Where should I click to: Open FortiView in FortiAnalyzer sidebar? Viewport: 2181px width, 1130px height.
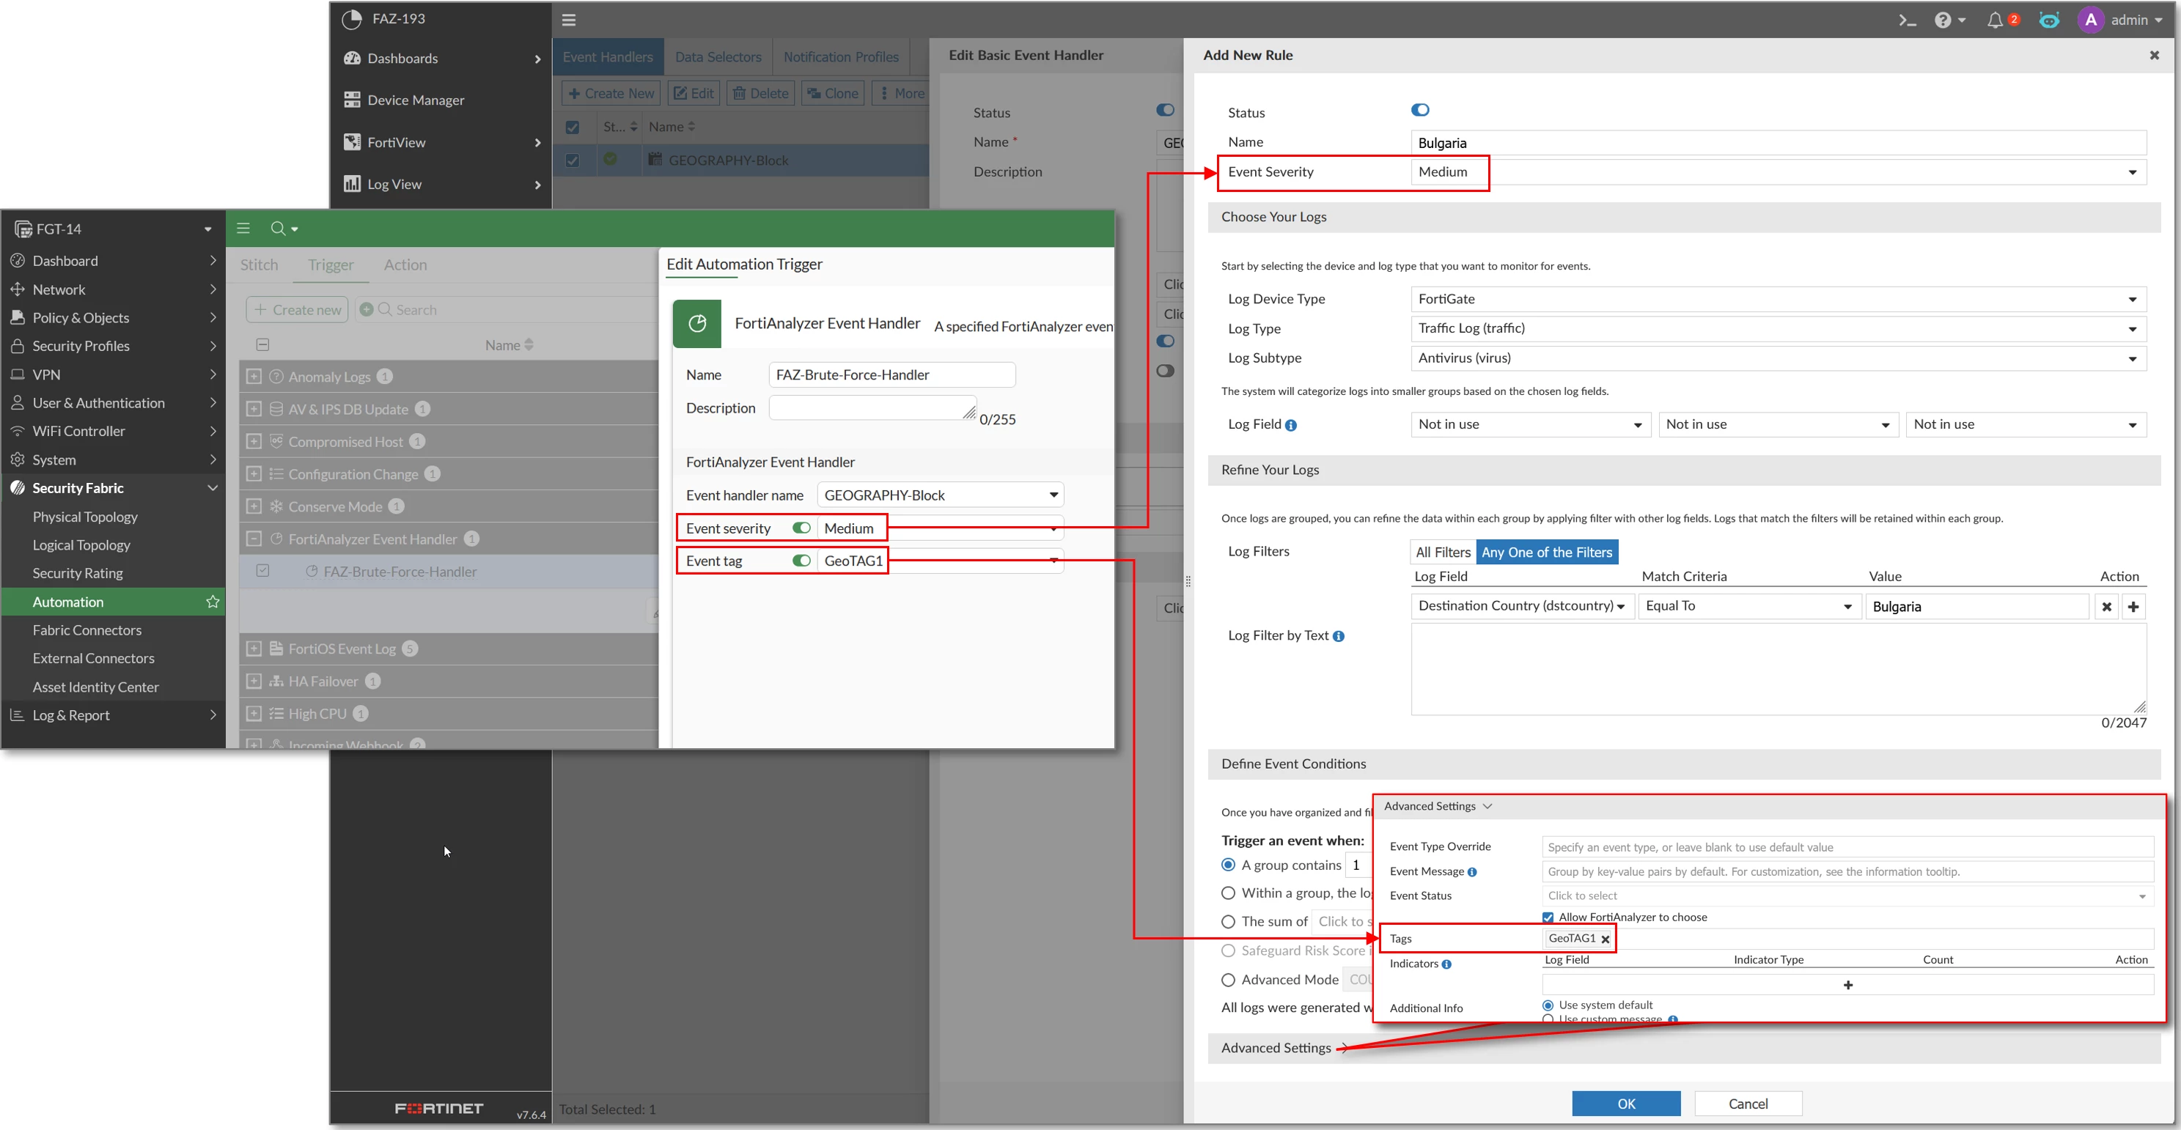(x=441, y=142)
